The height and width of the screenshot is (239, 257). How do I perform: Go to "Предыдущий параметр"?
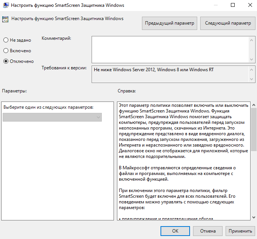click(x=170, y=23)
